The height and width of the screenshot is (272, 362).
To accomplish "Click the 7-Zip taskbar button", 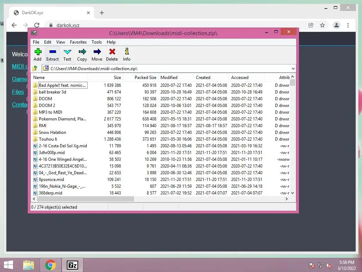I will pos(72,265).
